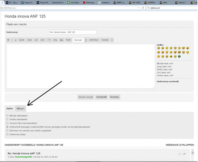The width and height of the screenshot is (198, 162).
Task: Tick the 'BBCode uitschakelen' checkbox
Action: (x=7, y=116)
